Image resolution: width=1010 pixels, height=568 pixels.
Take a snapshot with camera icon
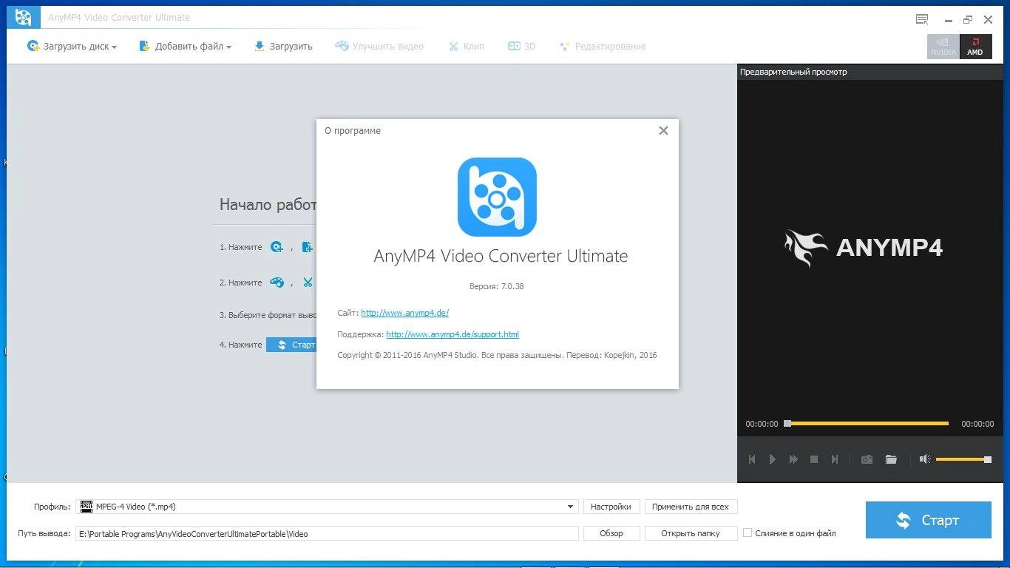coord(867,459)
